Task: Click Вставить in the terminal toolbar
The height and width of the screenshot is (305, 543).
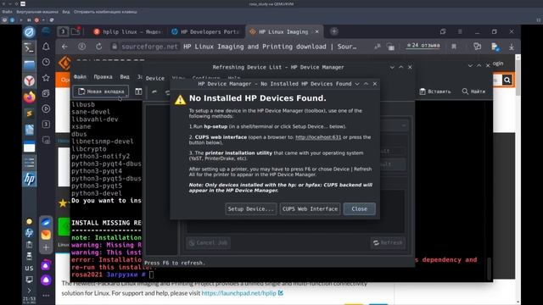Action: (x=435, y=91)
